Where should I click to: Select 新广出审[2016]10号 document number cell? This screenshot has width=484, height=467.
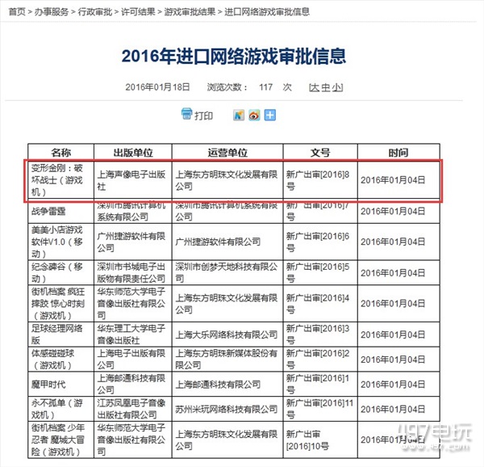(320, 440)
